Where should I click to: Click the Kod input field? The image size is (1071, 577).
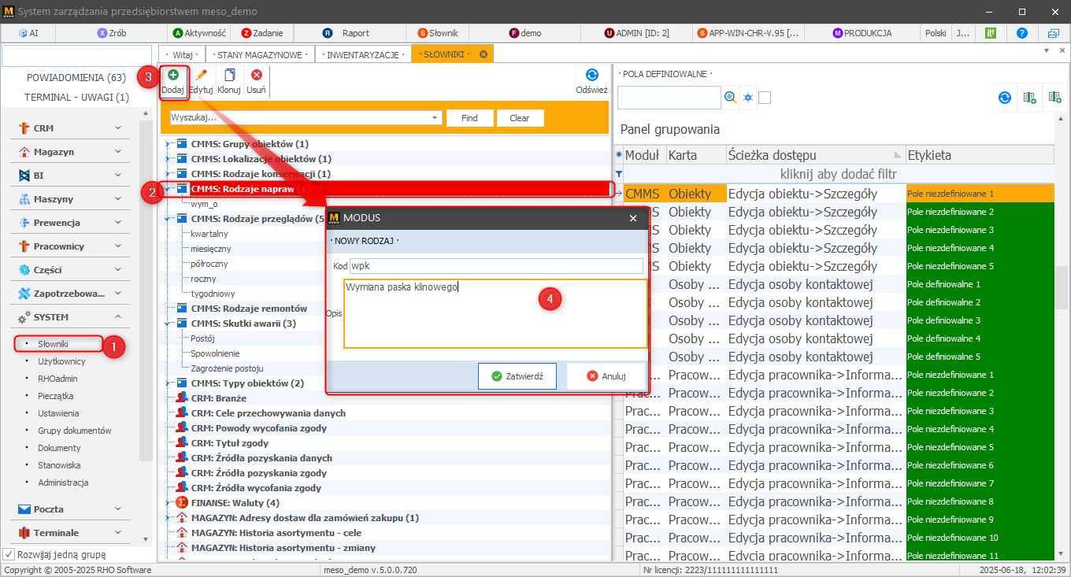click(496, 266)
